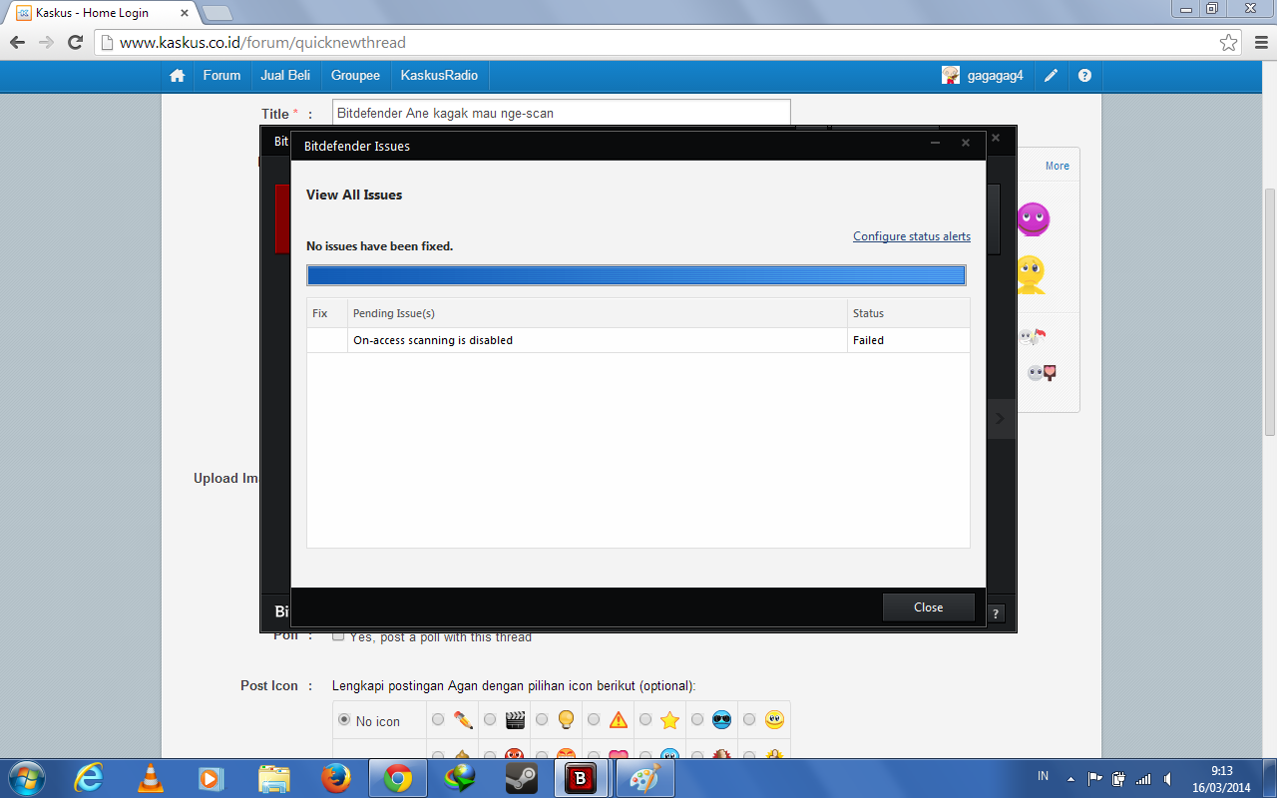This screenshot has width=1277, height=798.
Task: Click the network signal tray icon
Action: pos(1143,778)
